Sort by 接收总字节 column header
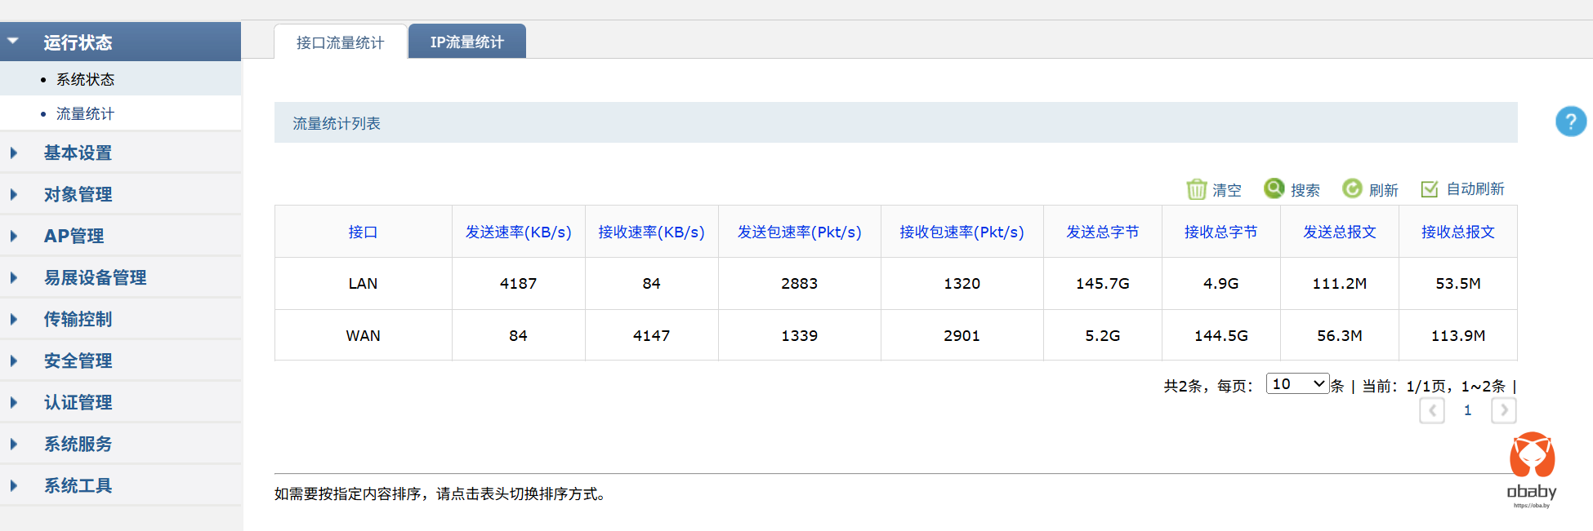 click(x=1220, y=232)
